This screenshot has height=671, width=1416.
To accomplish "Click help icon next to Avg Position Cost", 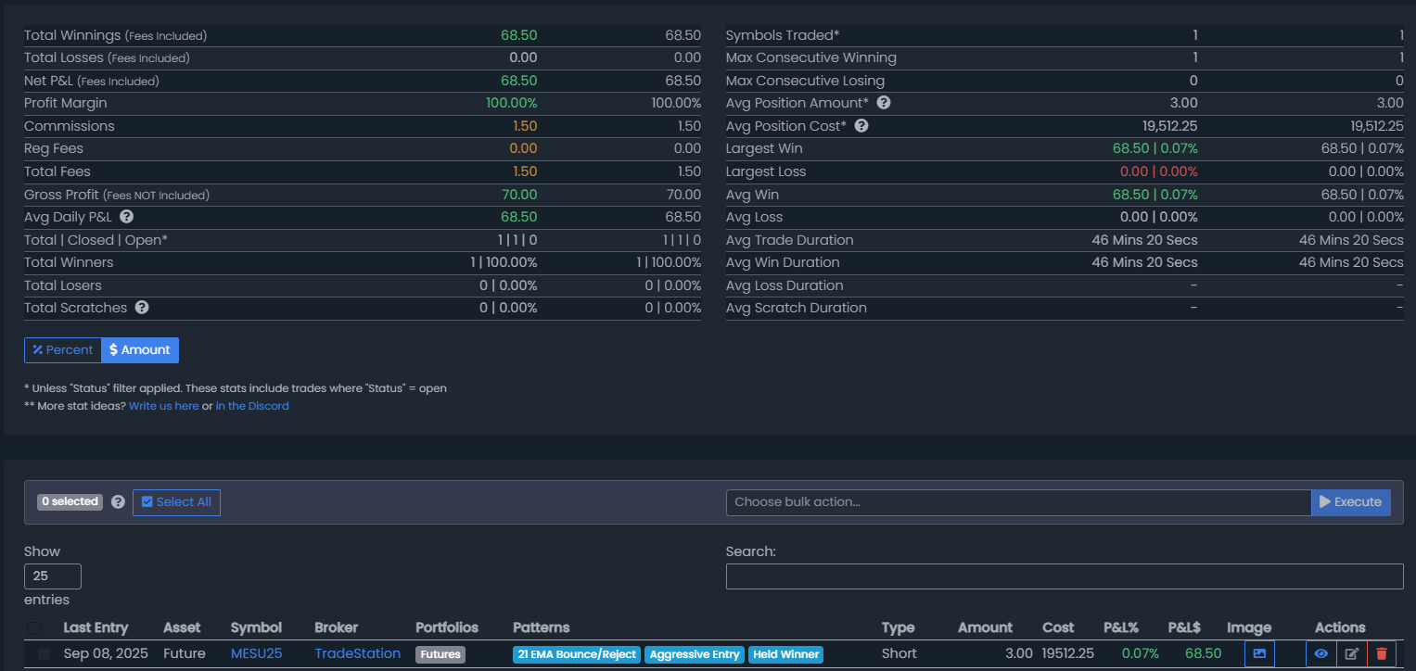I will coord(861,126).
